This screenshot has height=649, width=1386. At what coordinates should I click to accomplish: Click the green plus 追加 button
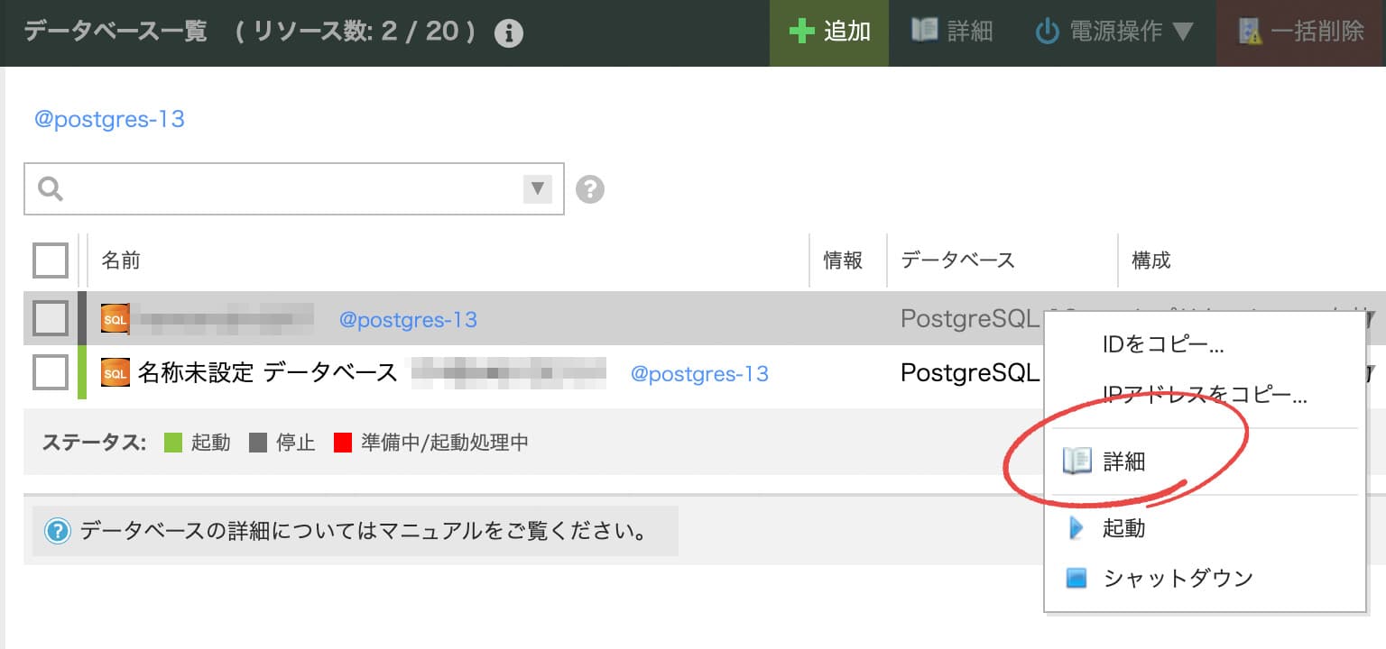(x=829, y=32)
